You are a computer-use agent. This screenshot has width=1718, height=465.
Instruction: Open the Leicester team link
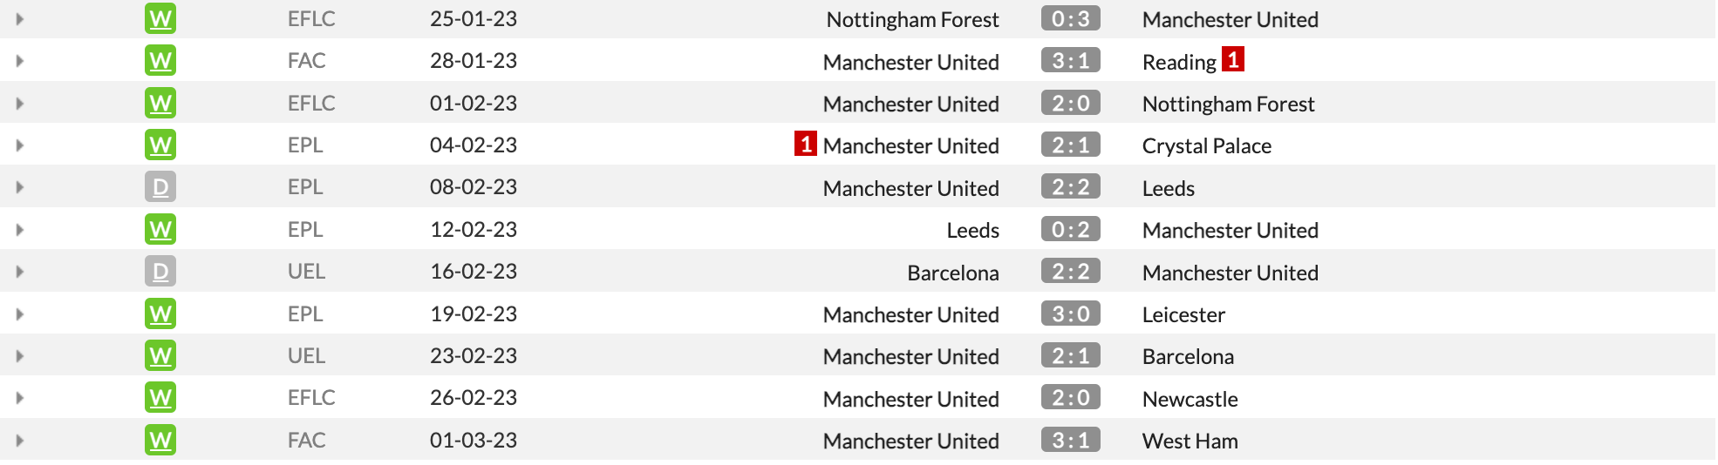pyautogui.click(x=1183, y=314)
